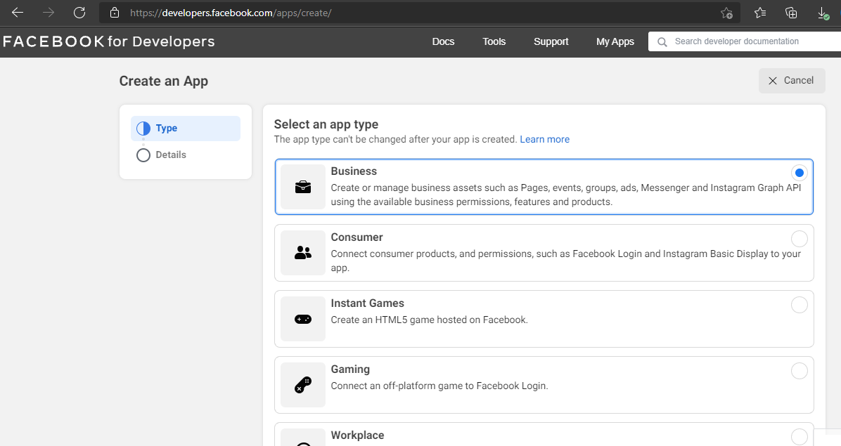Open the Learn more link

544,139
